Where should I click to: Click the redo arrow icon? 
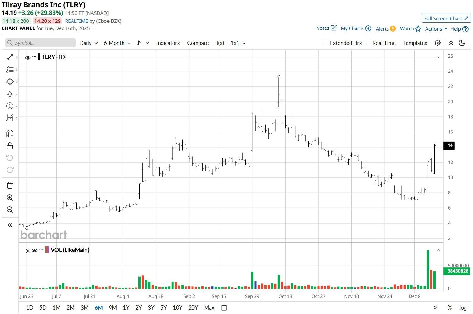9,170
